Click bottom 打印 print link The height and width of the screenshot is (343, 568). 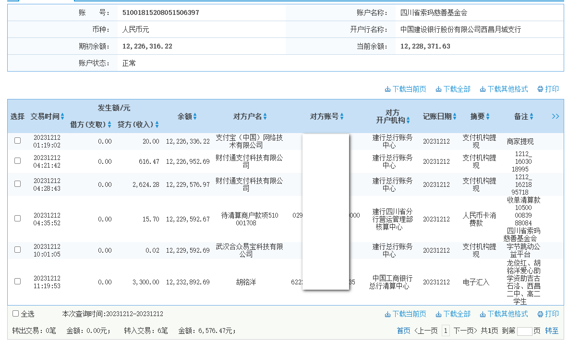point(548,314)
